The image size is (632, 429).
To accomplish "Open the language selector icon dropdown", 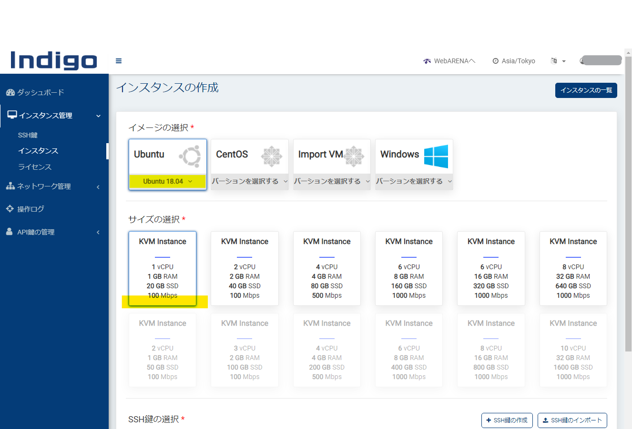I will [558, 61].
